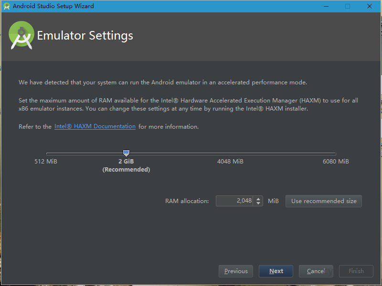Click the greyed-out Finish button

(356, 271)
